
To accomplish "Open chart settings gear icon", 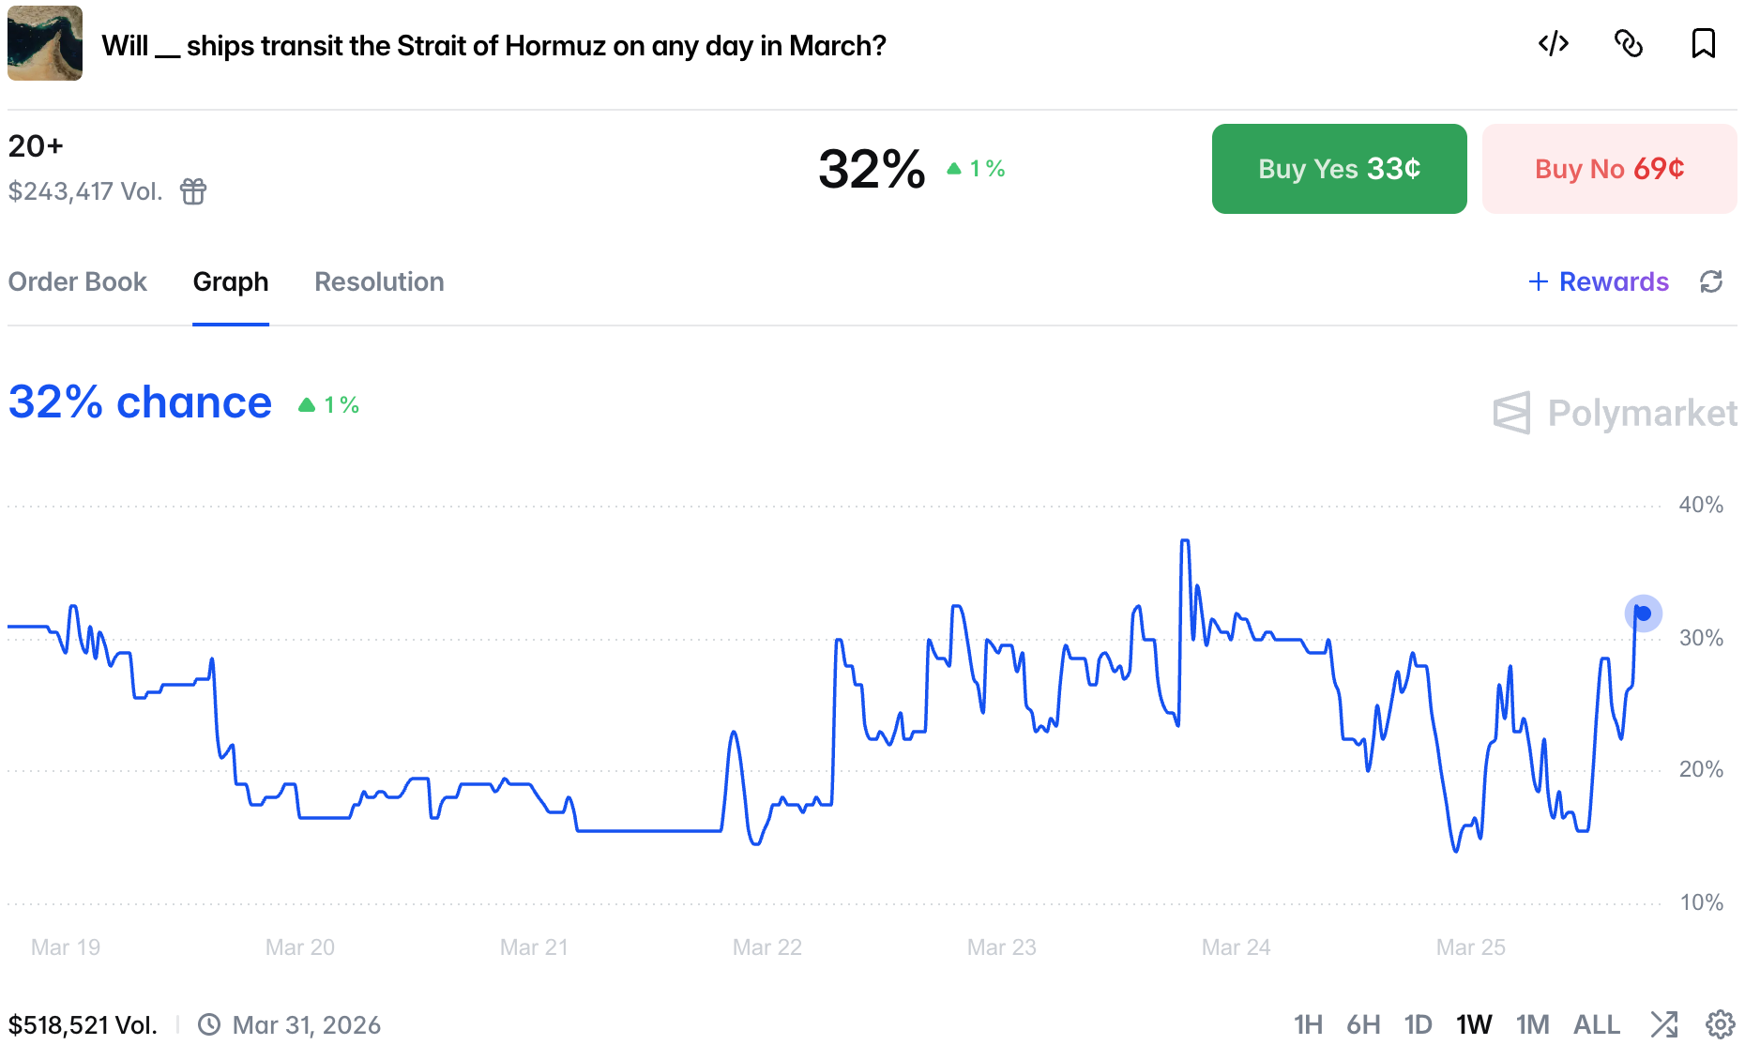I will click(1720, 1024).
